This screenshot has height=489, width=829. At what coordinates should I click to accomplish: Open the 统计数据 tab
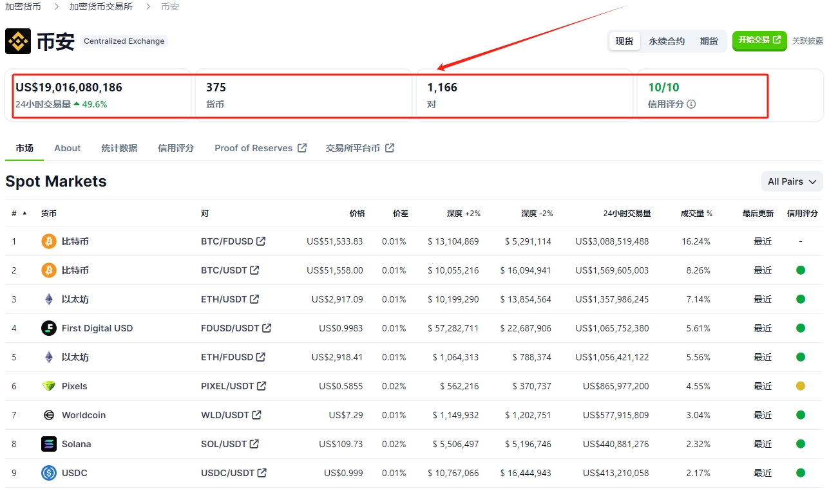(119, 148)
